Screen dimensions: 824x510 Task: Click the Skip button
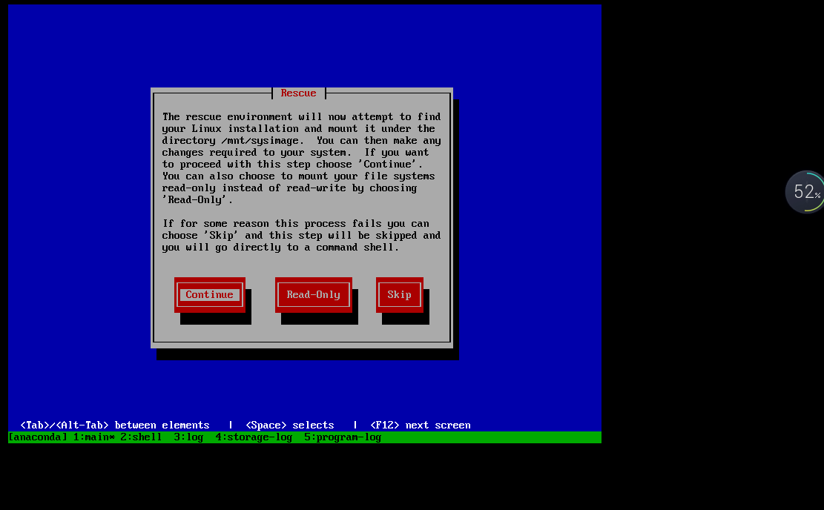(x=399, y=294)
